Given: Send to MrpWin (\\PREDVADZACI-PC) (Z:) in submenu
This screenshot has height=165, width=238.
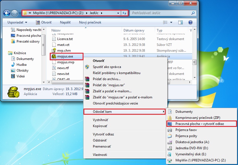Looking at the screenshot, I should [x=202, y=160].
